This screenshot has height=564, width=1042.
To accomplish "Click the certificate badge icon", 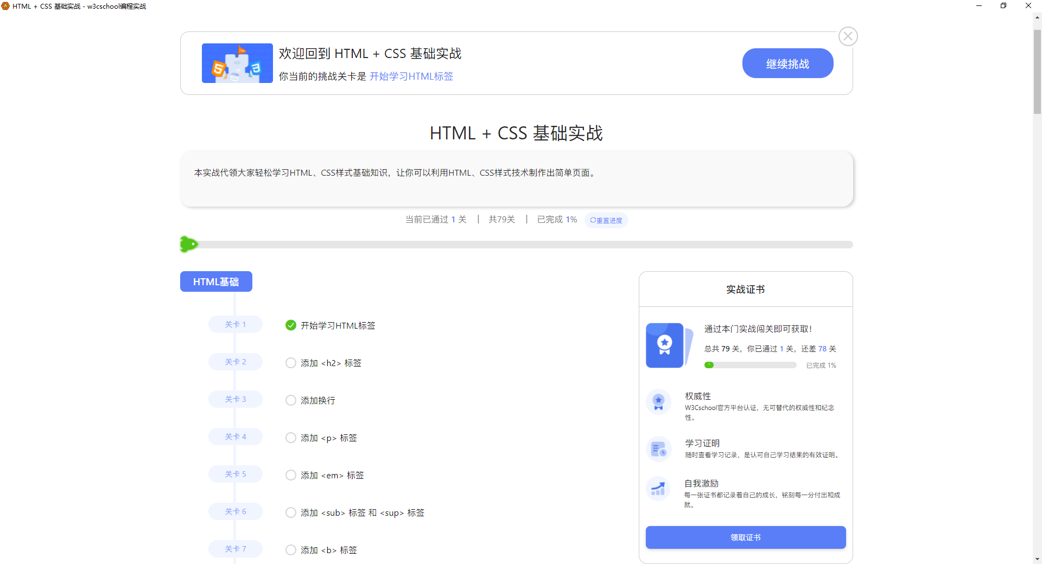I will (x=665, y=345).
